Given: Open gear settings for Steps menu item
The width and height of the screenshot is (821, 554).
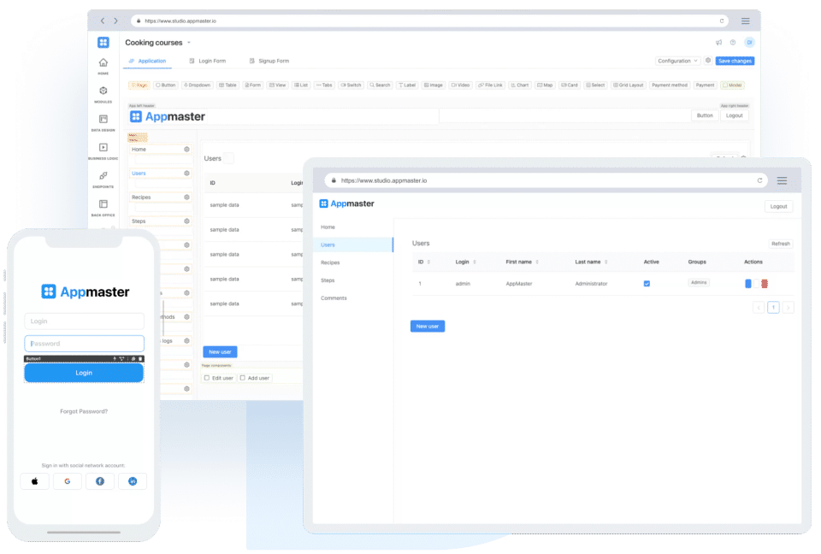Looking at the screenshot, I should click(x=186, y=221).
